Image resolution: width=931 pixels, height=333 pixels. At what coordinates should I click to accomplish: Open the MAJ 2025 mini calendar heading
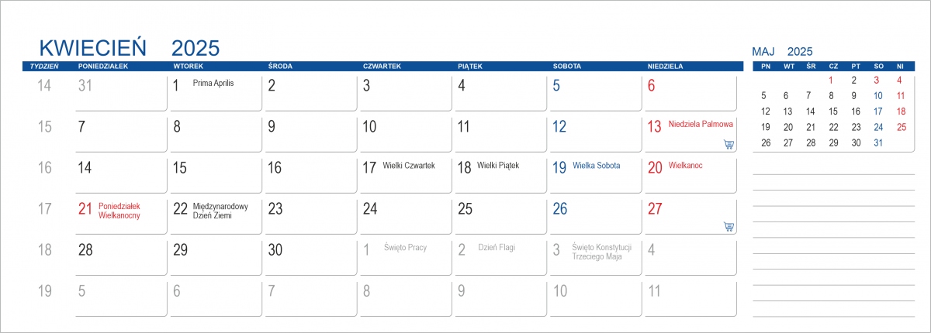point(782,52)
